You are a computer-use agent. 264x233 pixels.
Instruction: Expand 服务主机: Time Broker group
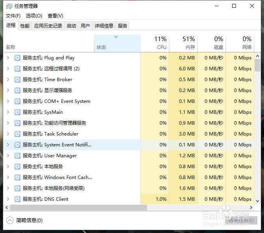point(8,80)
